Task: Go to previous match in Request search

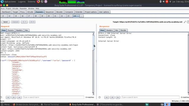Action: (8, 97)
